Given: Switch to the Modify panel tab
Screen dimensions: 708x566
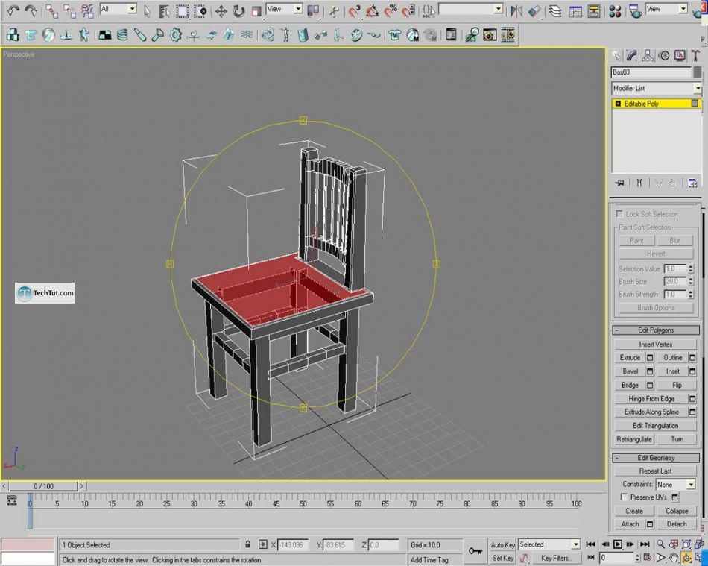Looking at the screenshot, I should tap(632, 56).
